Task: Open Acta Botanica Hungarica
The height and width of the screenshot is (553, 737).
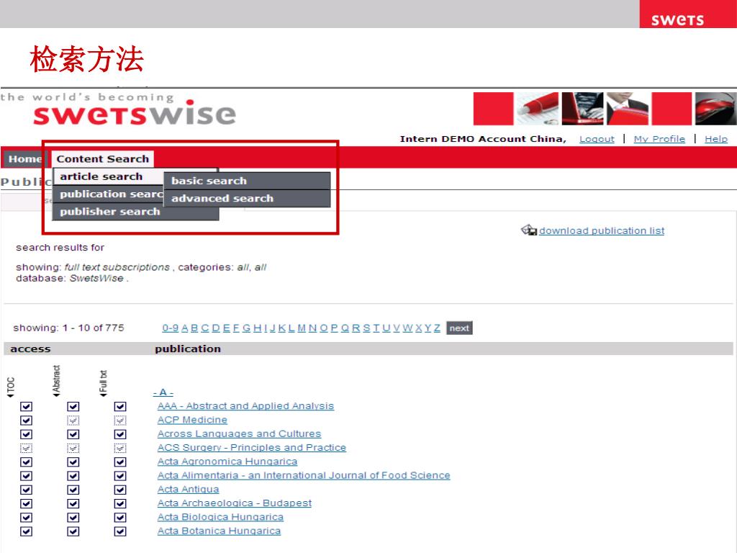Action: (x=219, y=531)
